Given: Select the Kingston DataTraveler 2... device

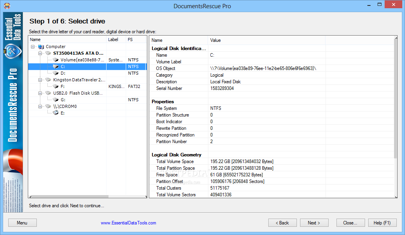Looking at the screenshot, I should 79,80.
